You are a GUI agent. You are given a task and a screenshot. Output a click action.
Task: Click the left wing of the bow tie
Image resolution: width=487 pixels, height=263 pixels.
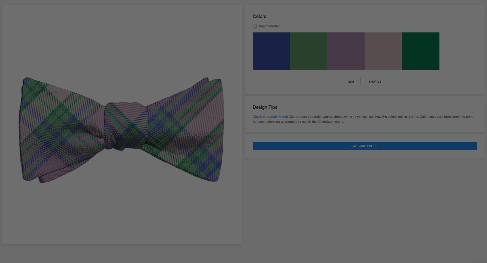[x=60, y=130]
